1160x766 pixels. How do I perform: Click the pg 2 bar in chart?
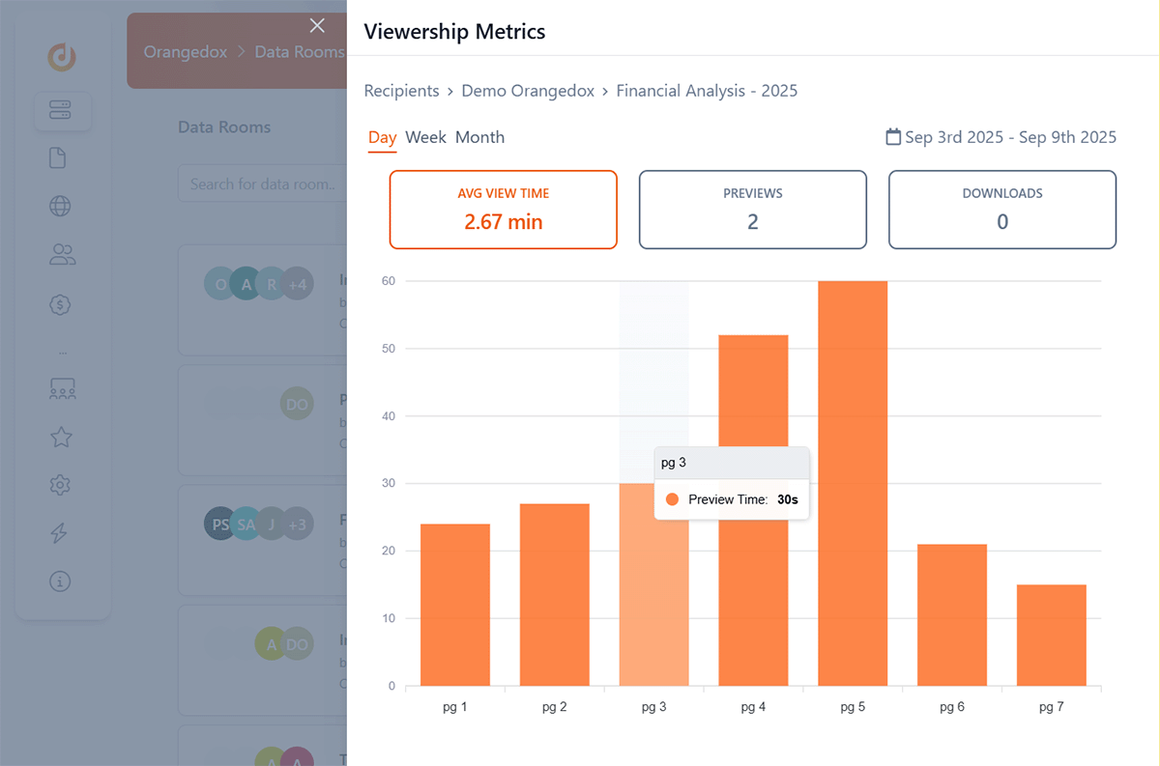point(555,595)
